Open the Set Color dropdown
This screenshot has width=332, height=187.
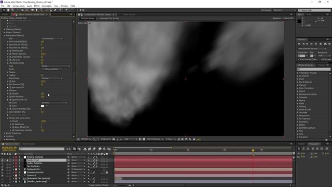point(54,103)
